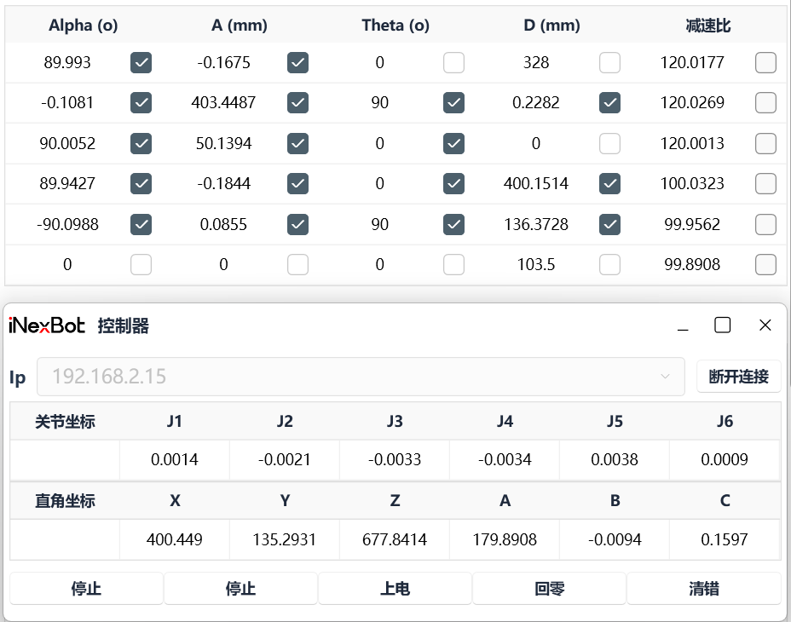Screen dimensions: 791x622
Task: Uncheck the box next to Alpha 89.993
Action: pyautogui.click(x=141, y=63)
